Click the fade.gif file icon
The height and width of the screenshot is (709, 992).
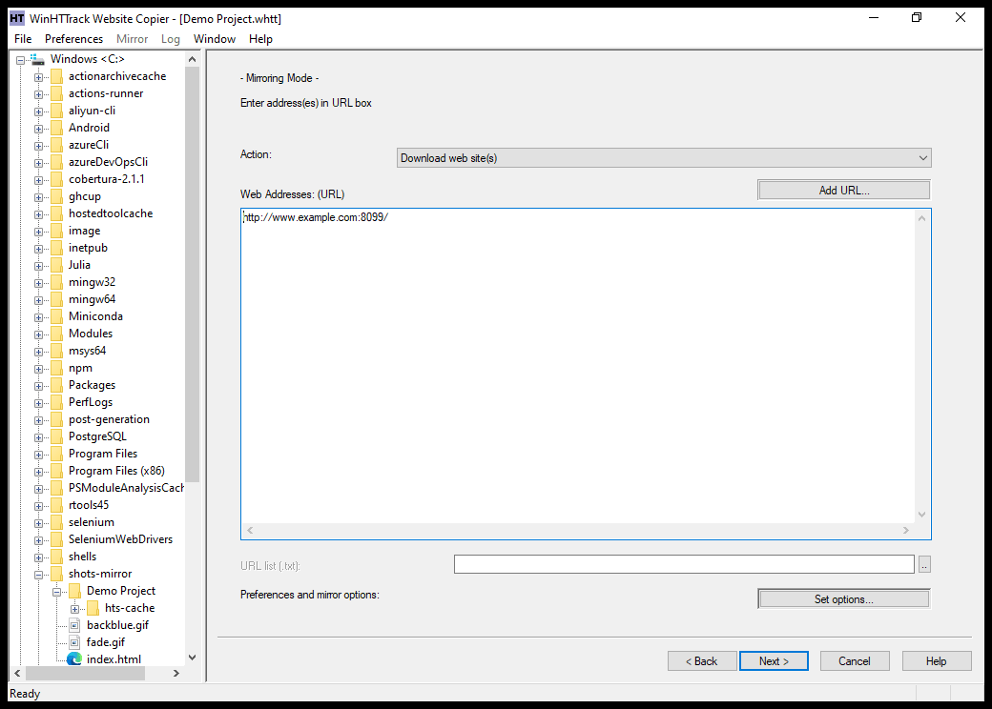click(74, 642)
